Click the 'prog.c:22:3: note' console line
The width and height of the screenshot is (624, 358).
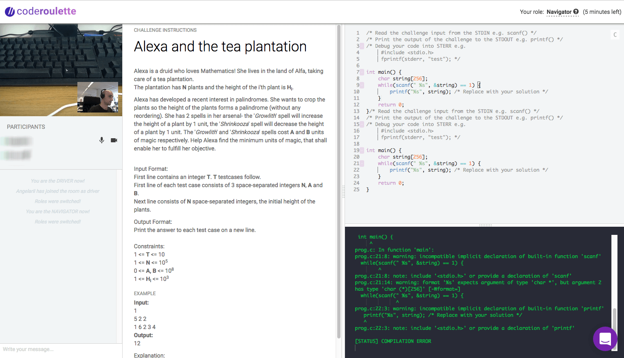coord(465,328)
